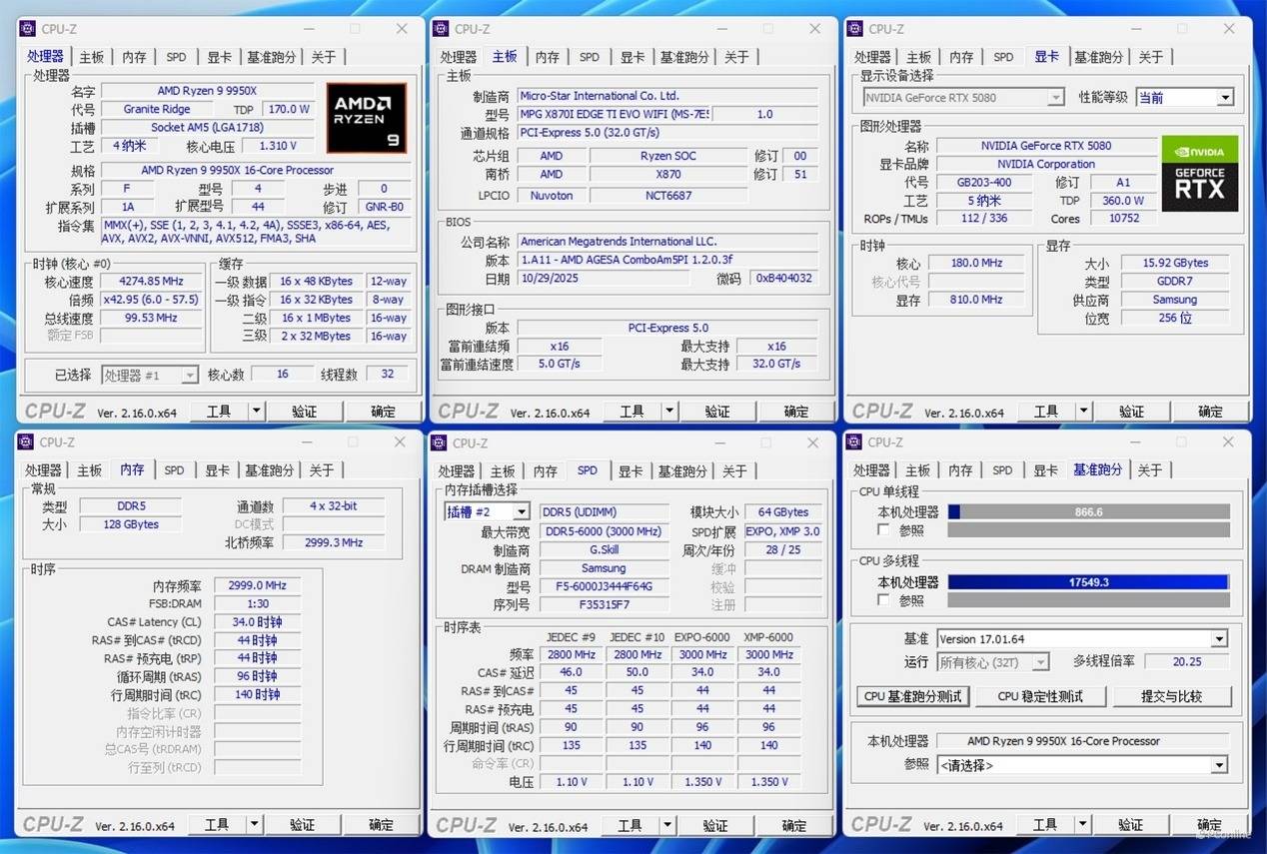1267x854 pixels.
Task: Click CPU-Z title icon in benchmark window
Action: (x=854, y=442)
